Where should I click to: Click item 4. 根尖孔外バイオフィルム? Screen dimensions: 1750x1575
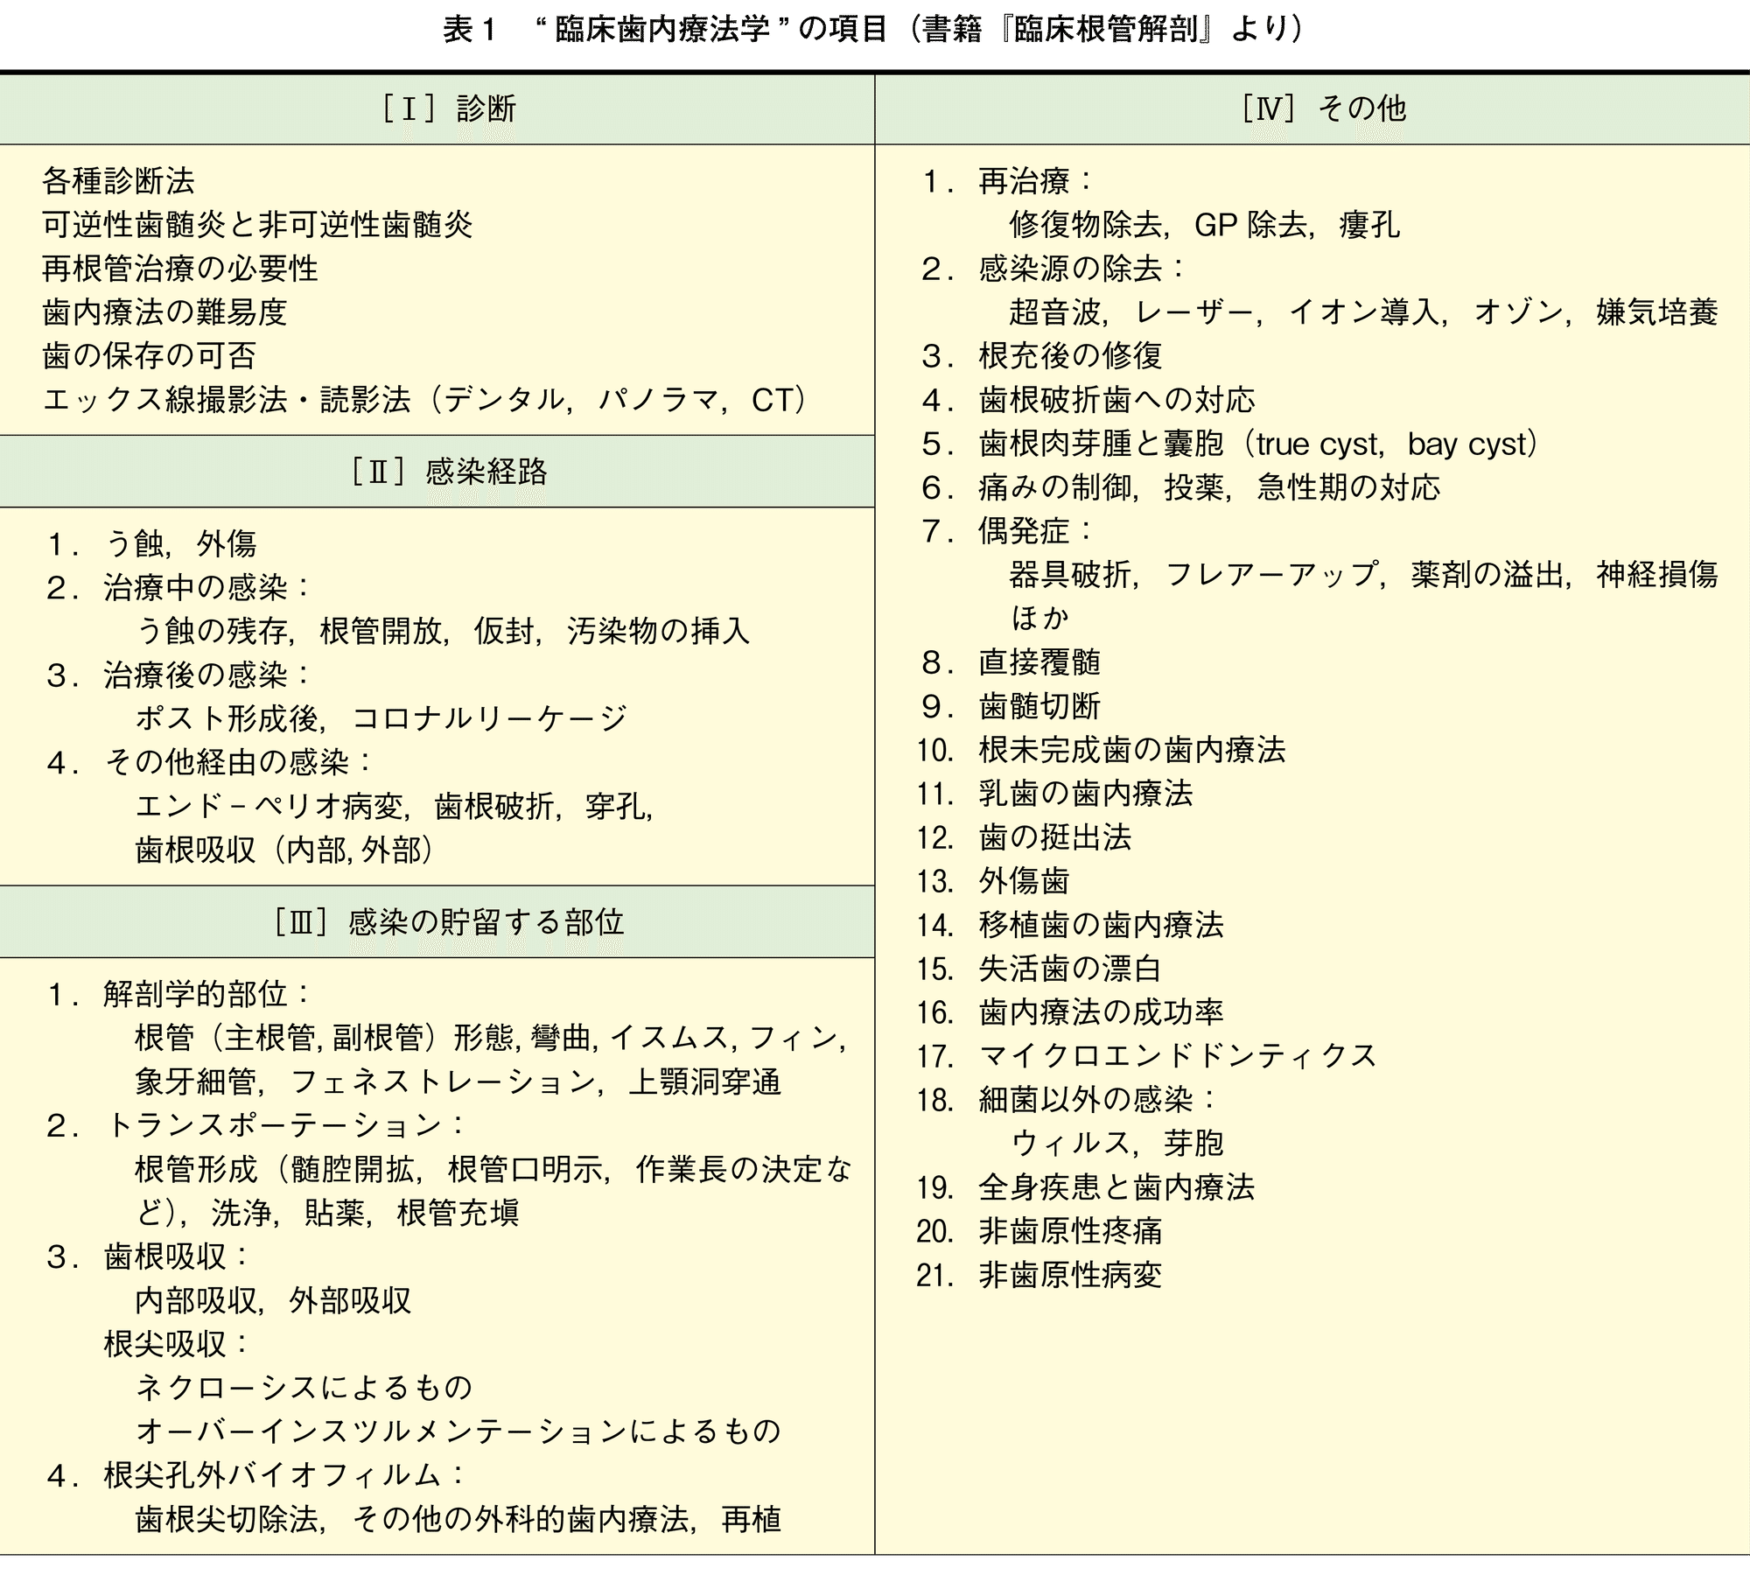coord(256,1476)
